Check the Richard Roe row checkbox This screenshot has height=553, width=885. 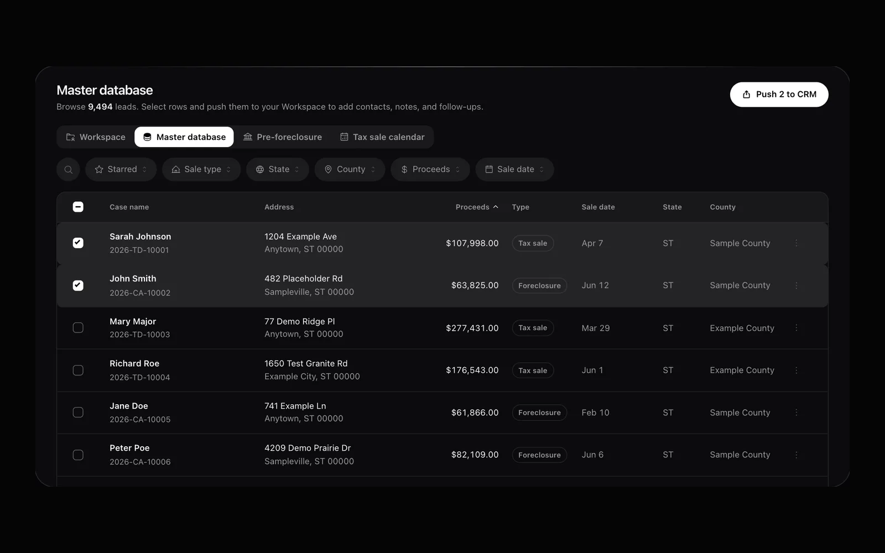(78, 371)
